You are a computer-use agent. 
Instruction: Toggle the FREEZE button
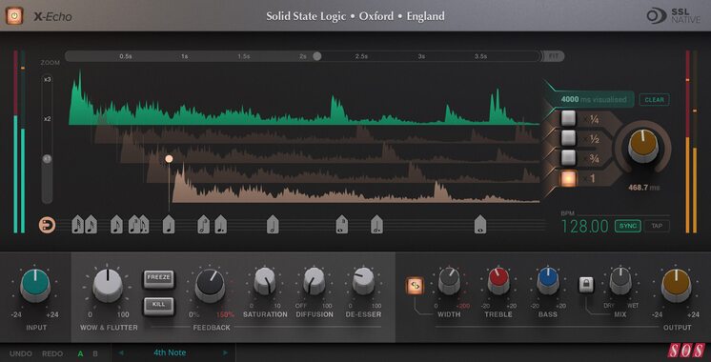pos(159,279)
